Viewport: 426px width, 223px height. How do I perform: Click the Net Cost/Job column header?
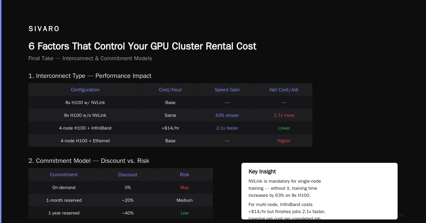284,90
